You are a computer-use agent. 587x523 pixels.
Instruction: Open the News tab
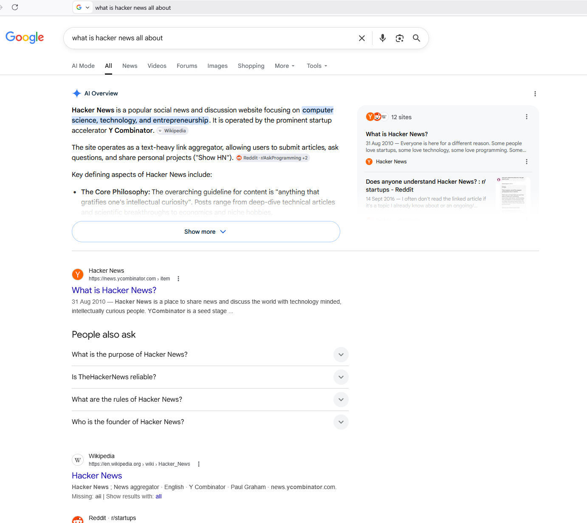point(130,66)
